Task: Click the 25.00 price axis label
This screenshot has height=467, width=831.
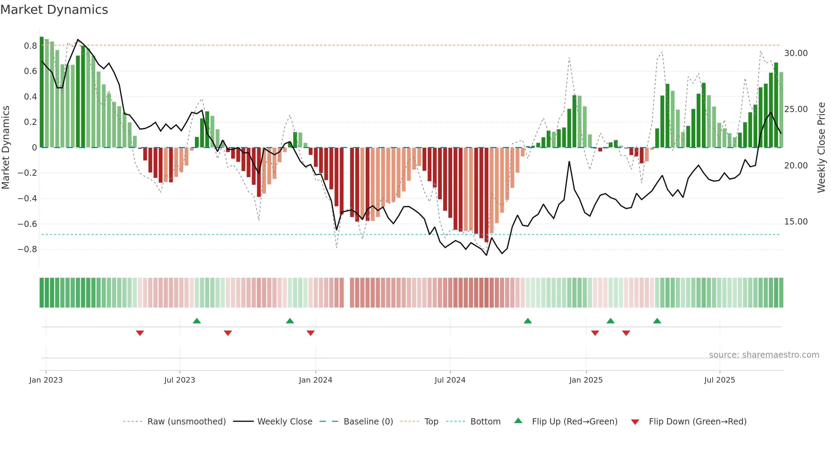Action: (x=796, y=109)
